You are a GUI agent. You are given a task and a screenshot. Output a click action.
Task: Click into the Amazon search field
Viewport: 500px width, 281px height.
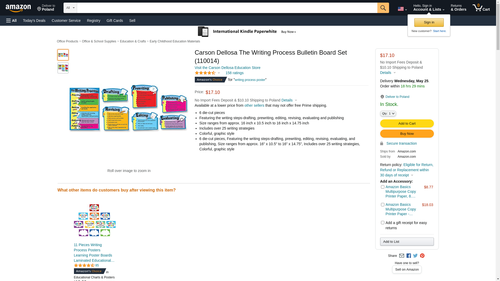(x=227, y=8)
